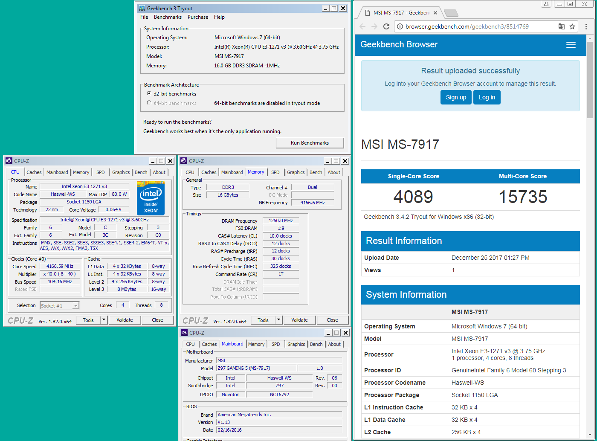The width and height of the screenshot is (597, 441).
Task: Open Graphics tab in Memory window
Action: coord(296,172)
